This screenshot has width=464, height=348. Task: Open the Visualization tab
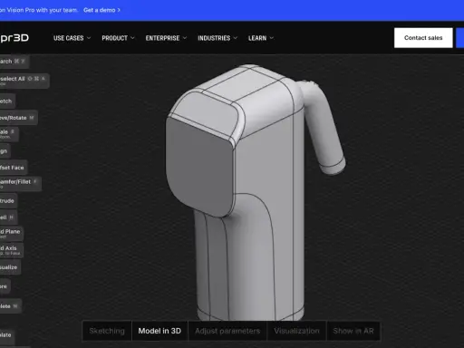296,331
